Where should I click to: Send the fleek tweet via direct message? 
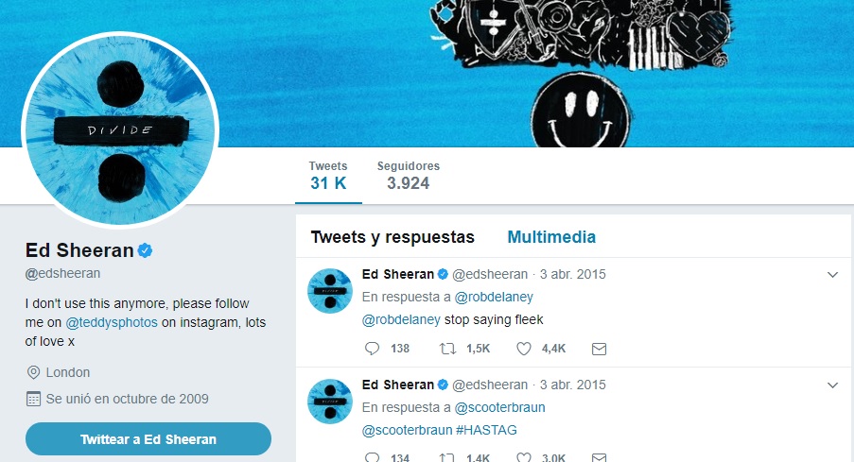[x=599, y=349]
